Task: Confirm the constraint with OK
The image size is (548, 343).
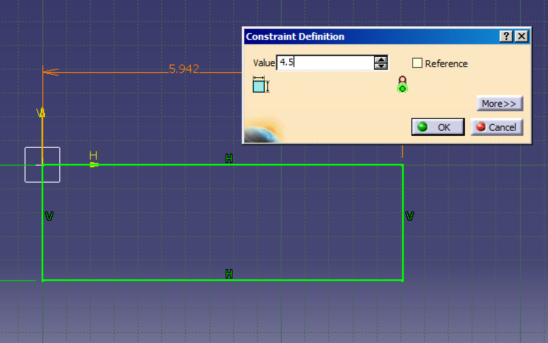Action: (438, 127)
